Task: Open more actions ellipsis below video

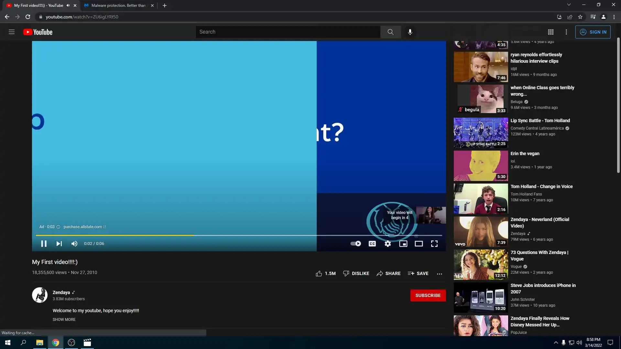Action: [x=439, y=274]
